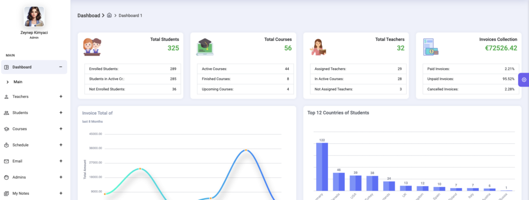Expand the My Notes menu plus sign

coord(61,194)
